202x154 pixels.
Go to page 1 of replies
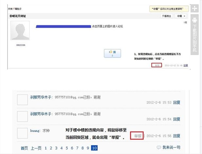pos(46,148)
